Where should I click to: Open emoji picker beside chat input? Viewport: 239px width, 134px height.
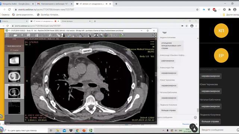pyautogui.click(x=238, y=130)
